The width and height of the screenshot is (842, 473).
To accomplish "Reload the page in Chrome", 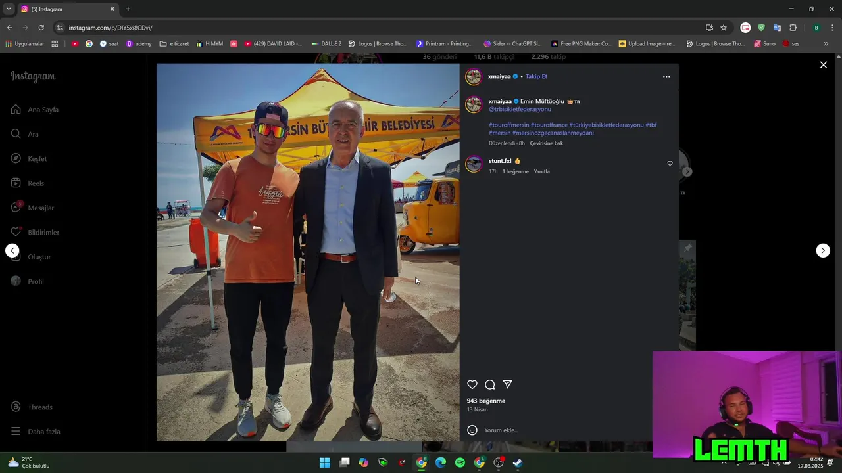I will pyautogui.click(x=41, y=28).
